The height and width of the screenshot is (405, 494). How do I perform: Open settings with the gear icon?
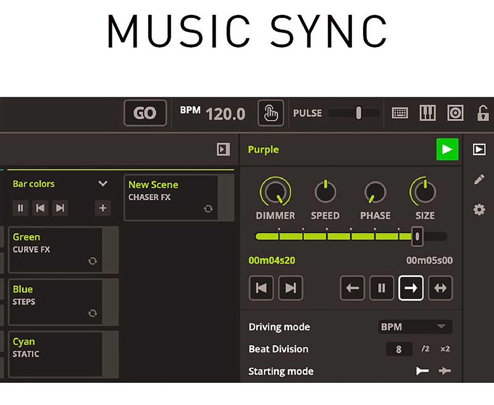[x=479, y=209]
